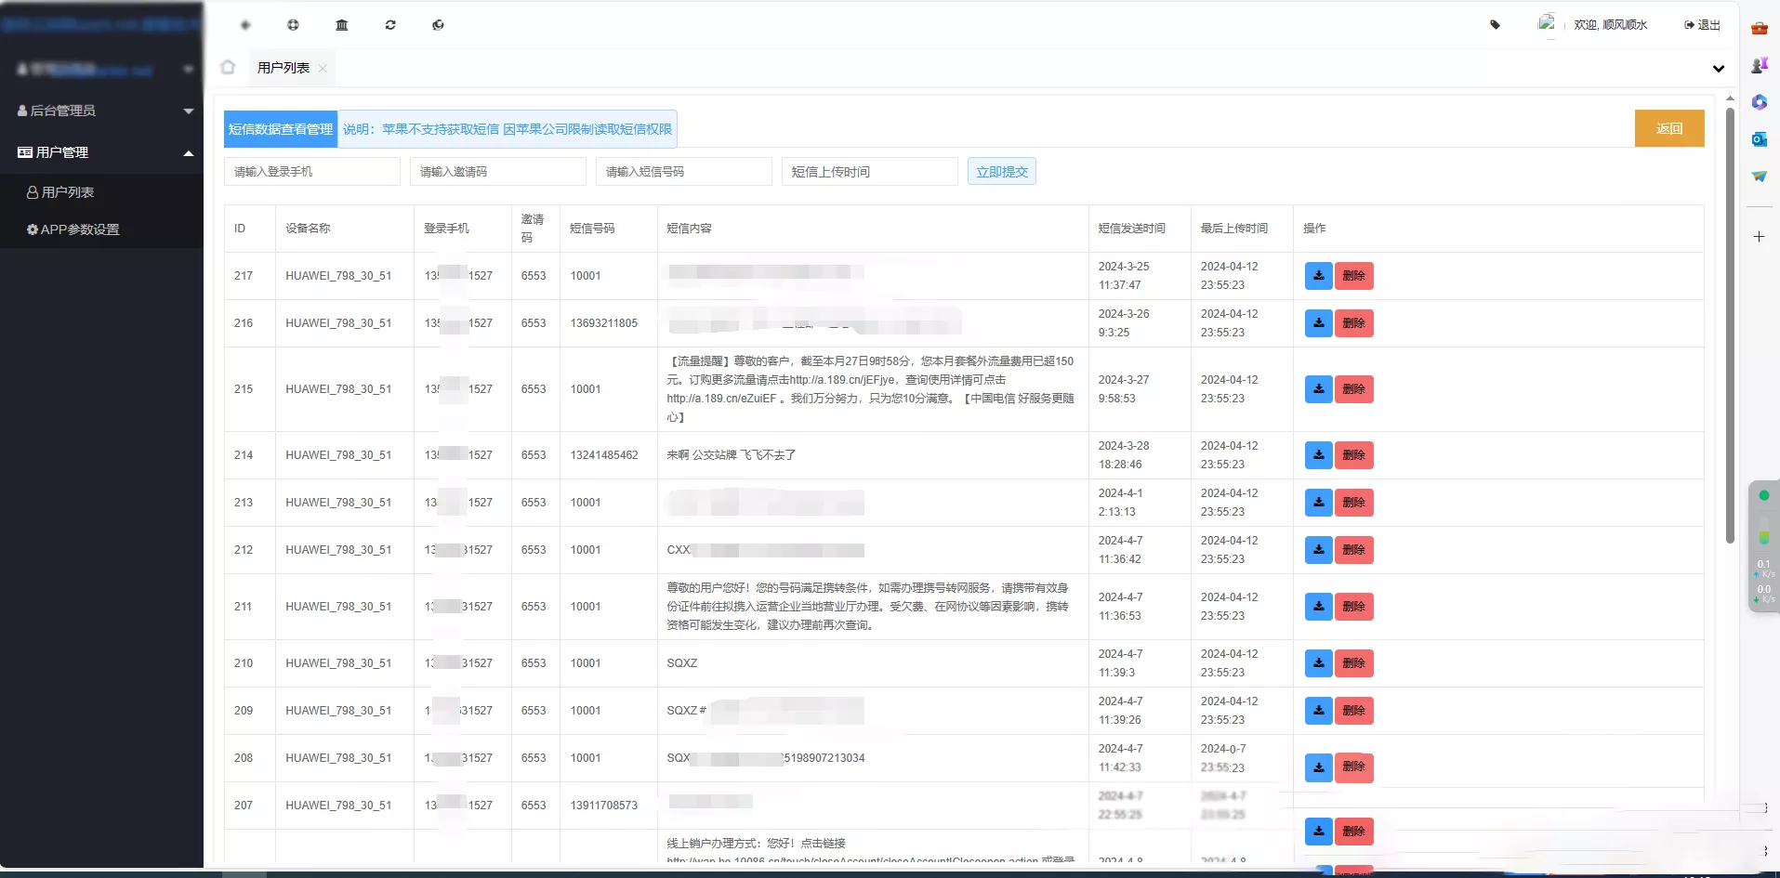This screenshot has width=1780, height=878.
Task: Open Microsoft 365 from the browser sidebar
Action: (1760, 102)
